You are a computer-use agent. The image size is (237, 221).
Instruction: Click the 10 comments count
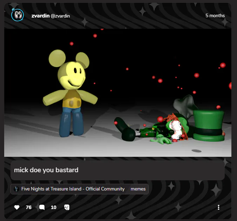point(54,207)
